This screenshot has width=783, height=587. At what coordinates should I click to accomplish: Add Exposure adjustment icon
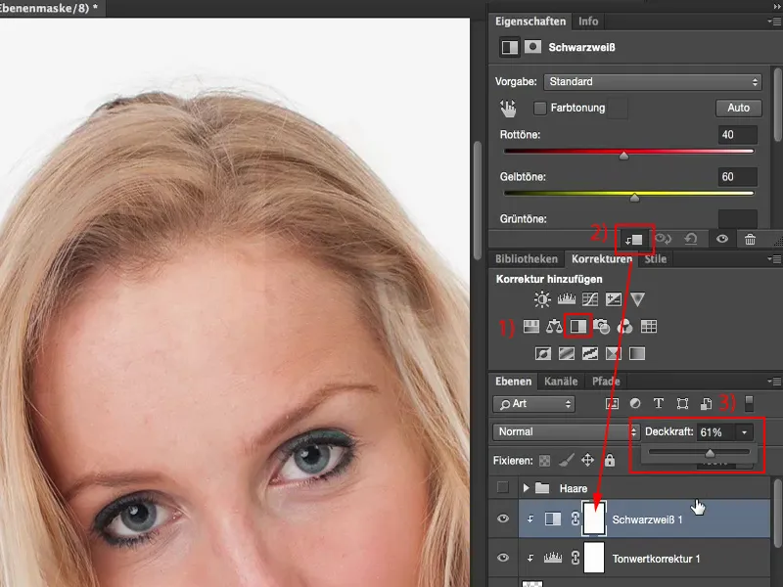coord(614,299)
